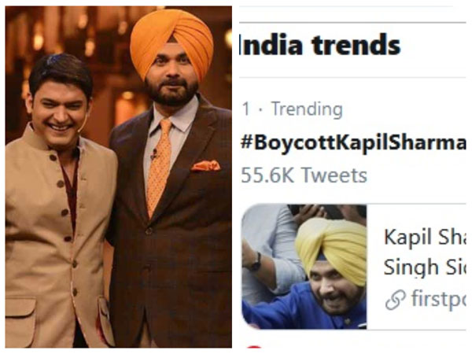Open the news card thumbnail image
Screen dimensions: 472x354
(304, 266)
